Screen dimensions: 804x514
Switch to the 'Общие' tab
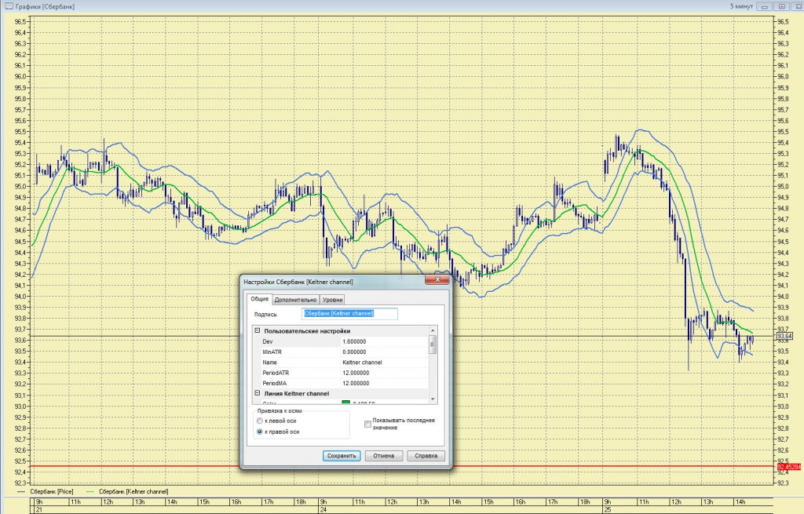tap(259, 299)
